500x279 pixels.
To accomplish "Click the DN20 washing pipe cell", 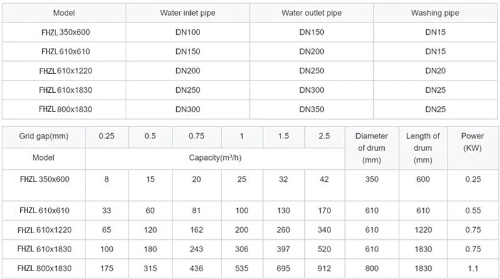I will (436, 71).
